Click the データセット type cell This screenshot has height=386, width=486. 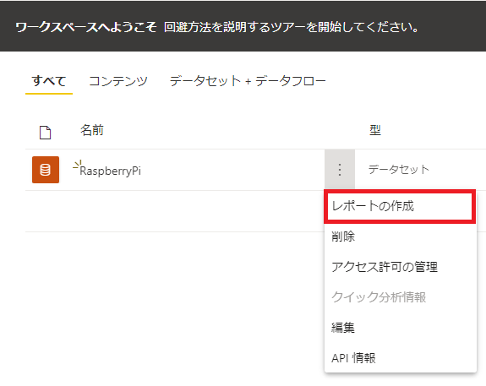click(399, 170)
